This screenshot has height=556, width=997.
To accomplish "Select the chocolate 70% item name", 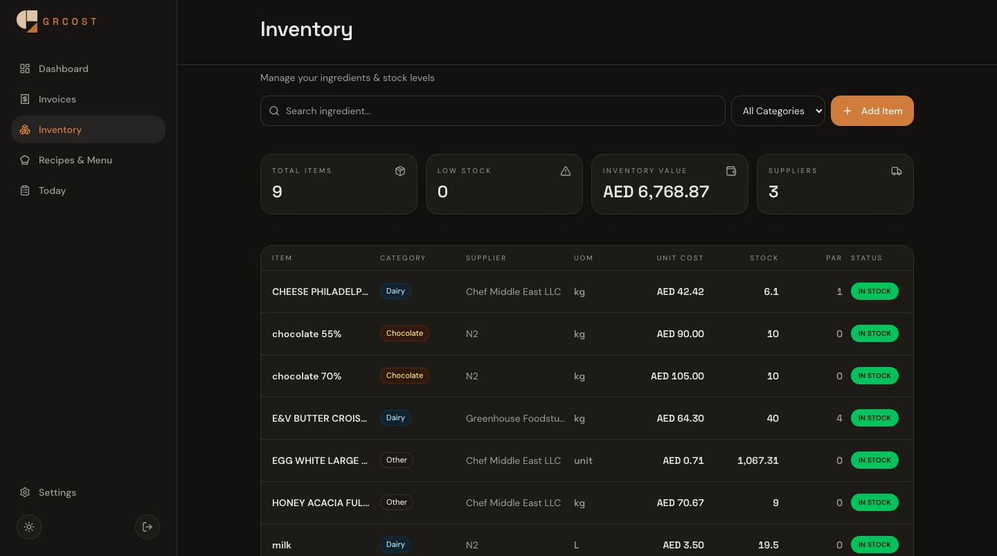I will 307,376.
